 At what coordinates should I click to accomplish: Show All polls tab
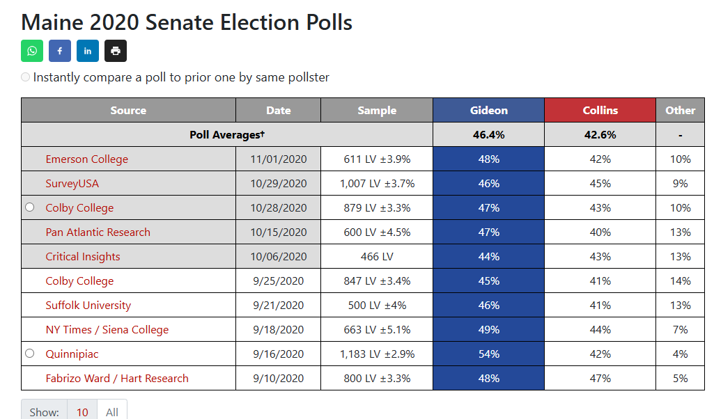coord(112,412)
